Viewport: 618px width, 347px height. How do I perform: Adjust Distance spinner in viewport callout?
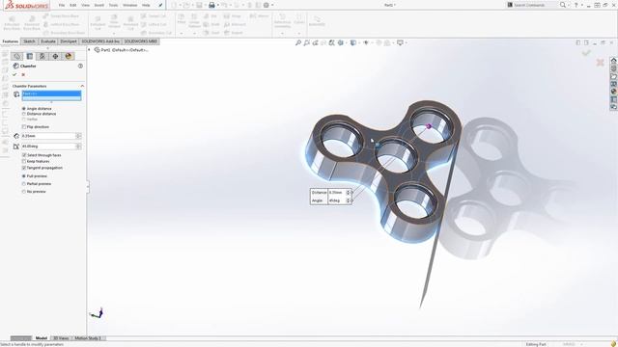pos(348,193)
